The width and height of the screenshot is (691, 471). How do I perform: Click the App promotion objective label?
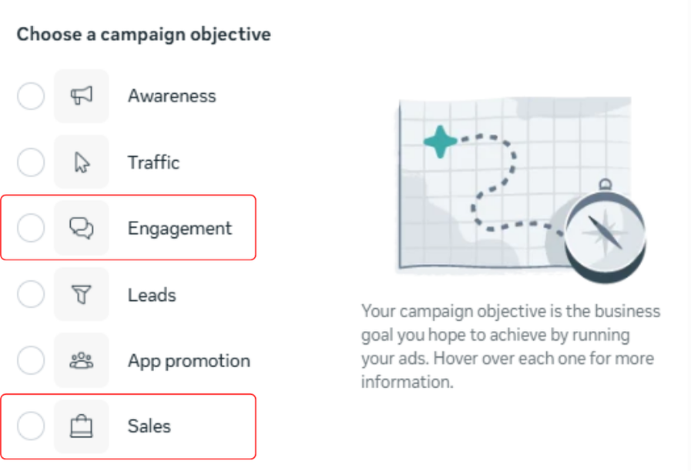point(189,360)
